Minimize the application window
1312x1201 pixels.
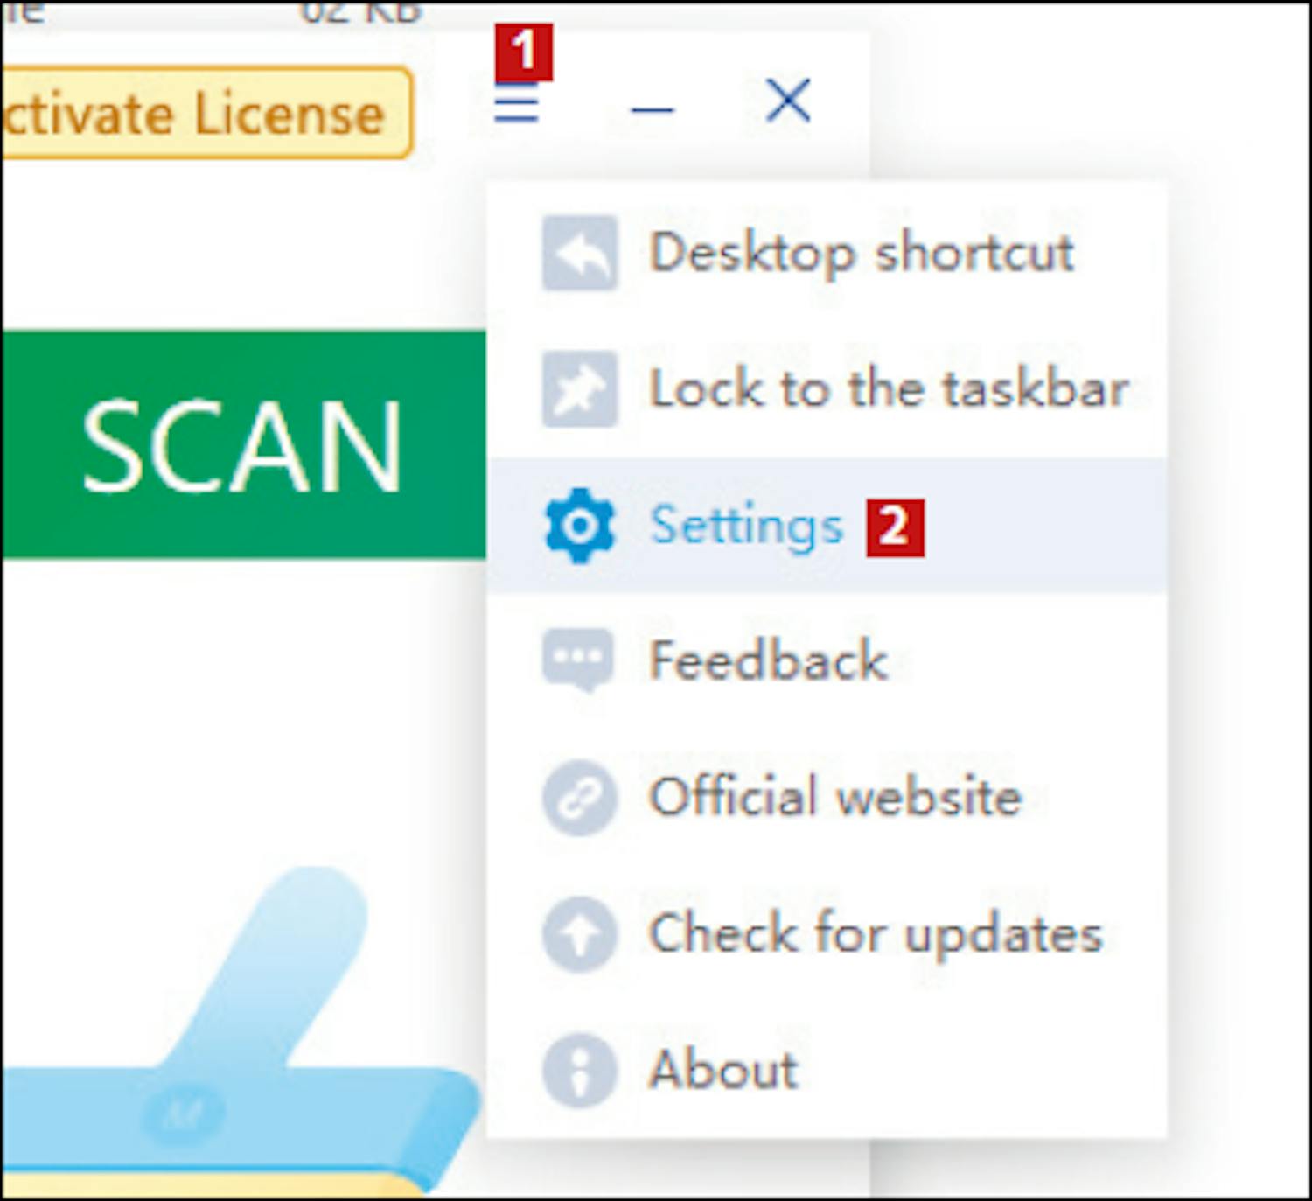coord(652,108)
